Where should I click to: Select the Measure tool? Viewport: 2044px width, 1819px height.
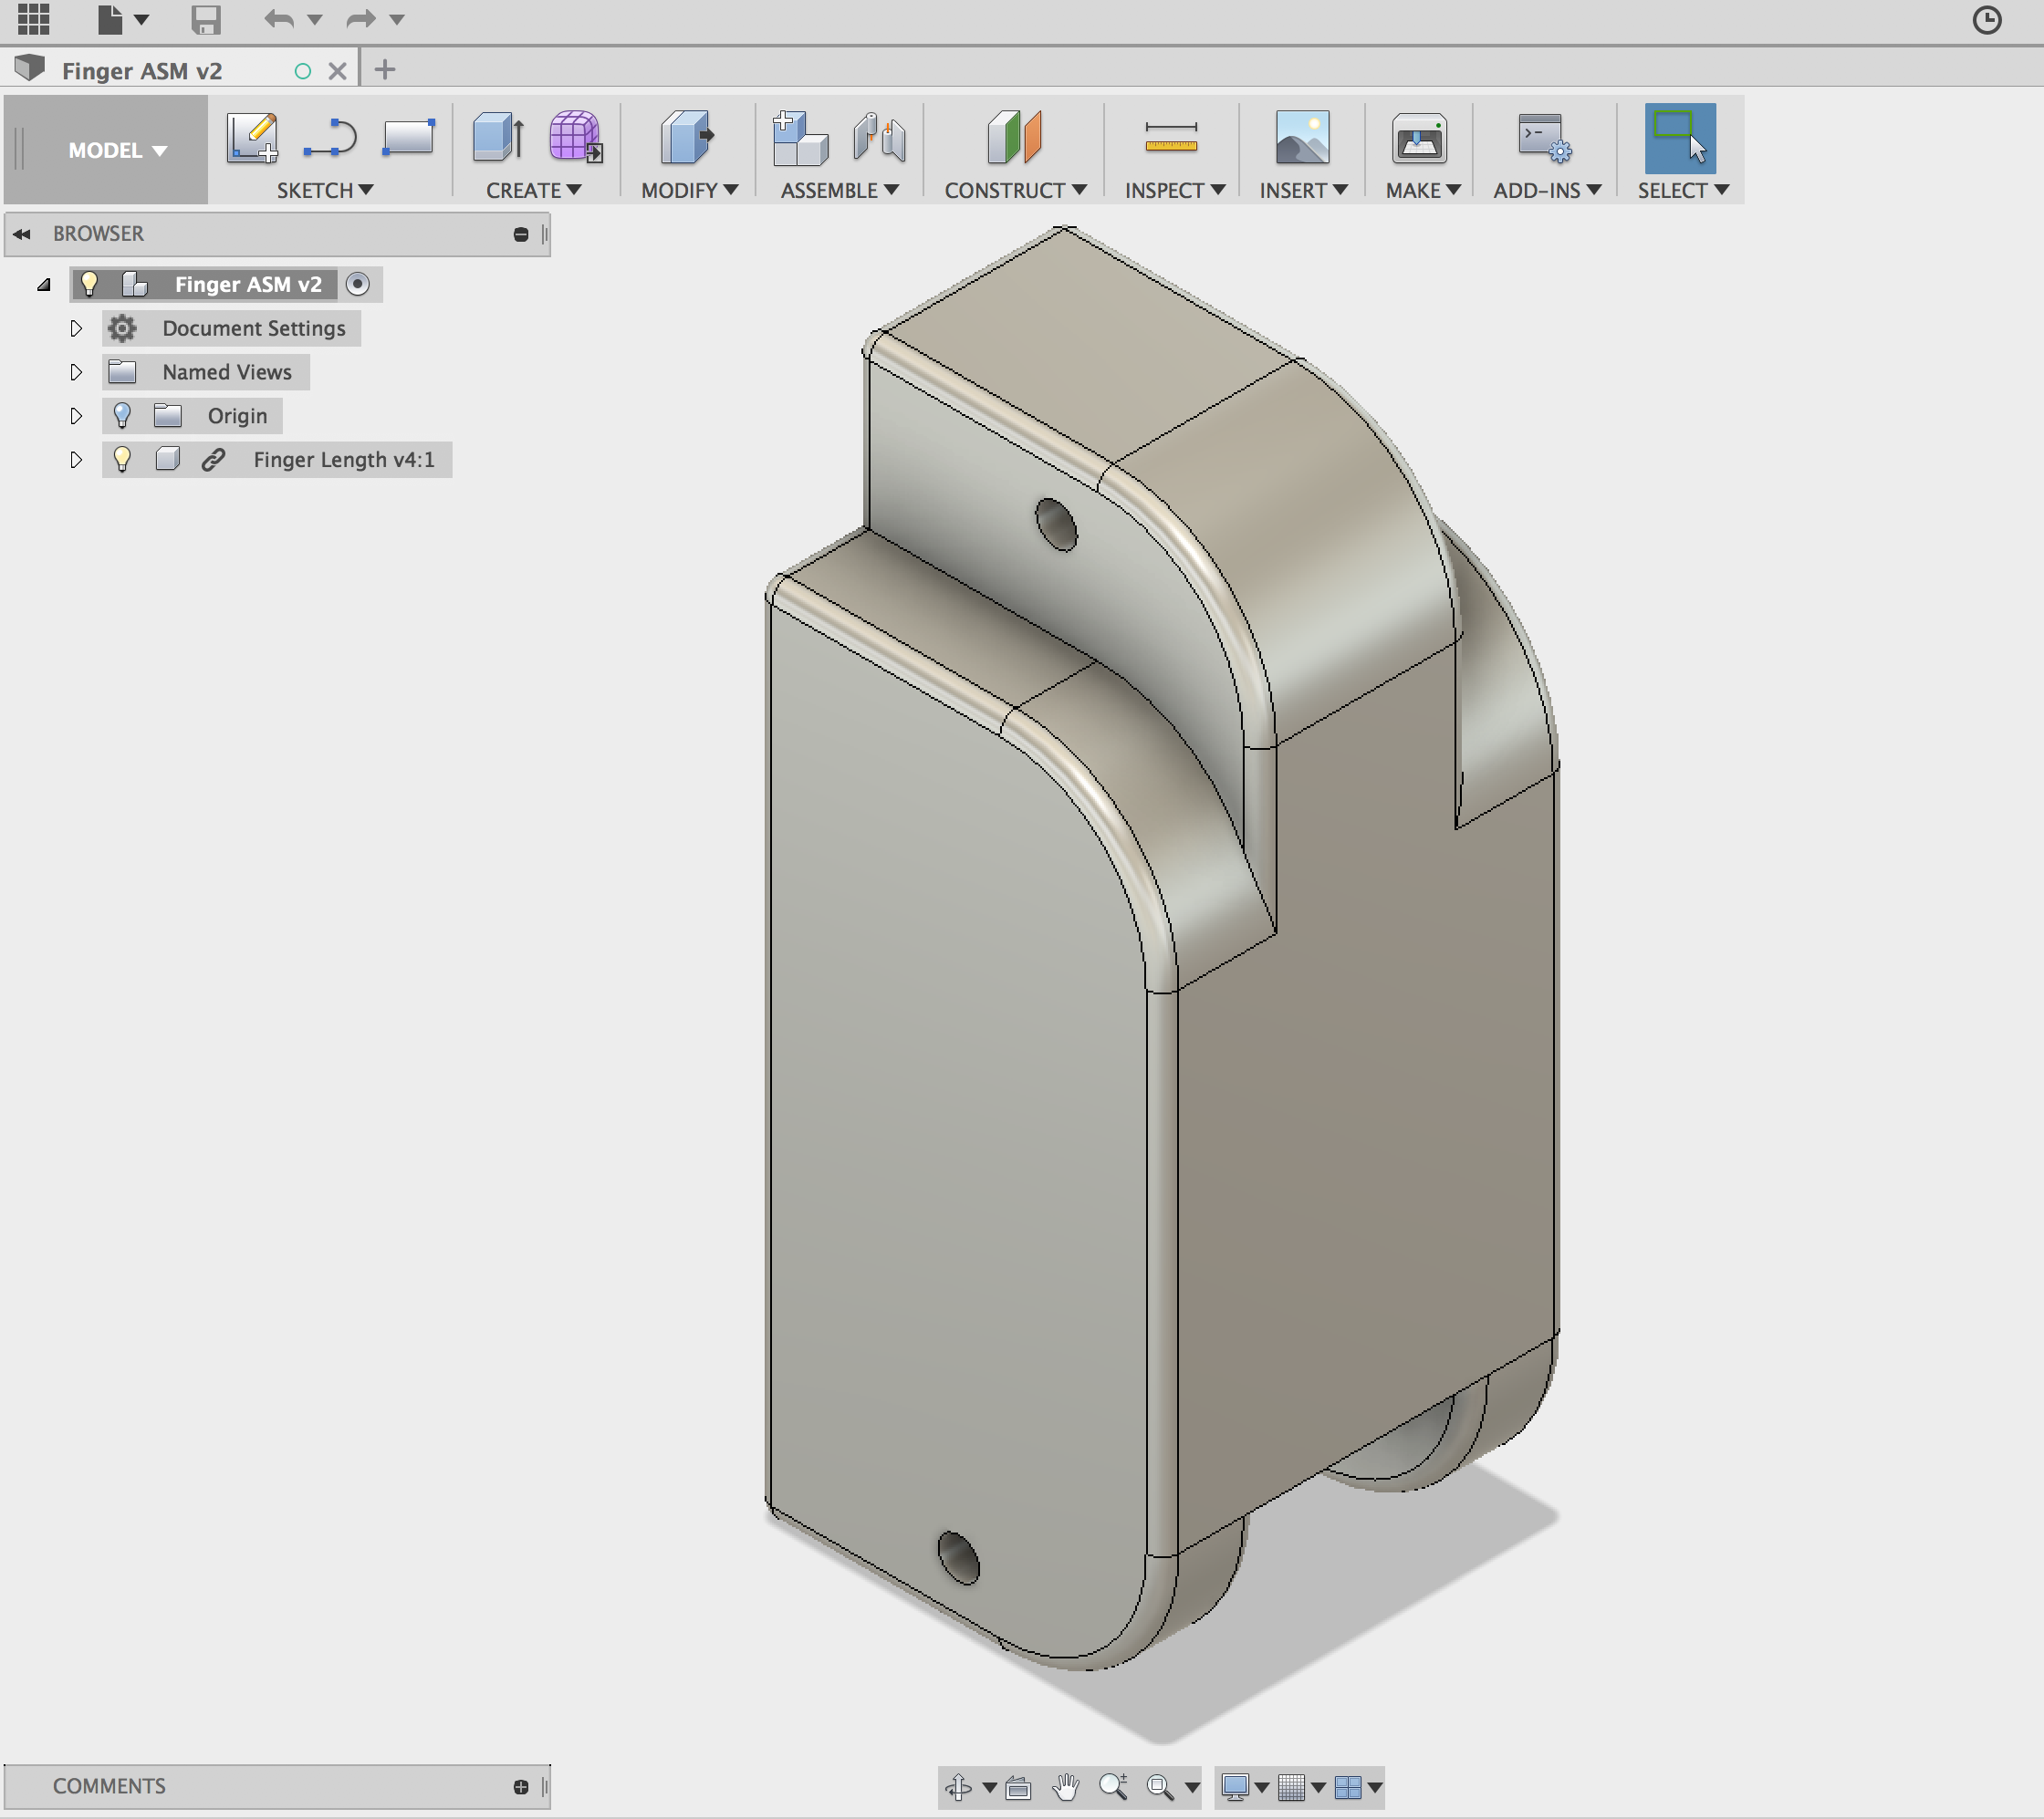point(1171,137)
